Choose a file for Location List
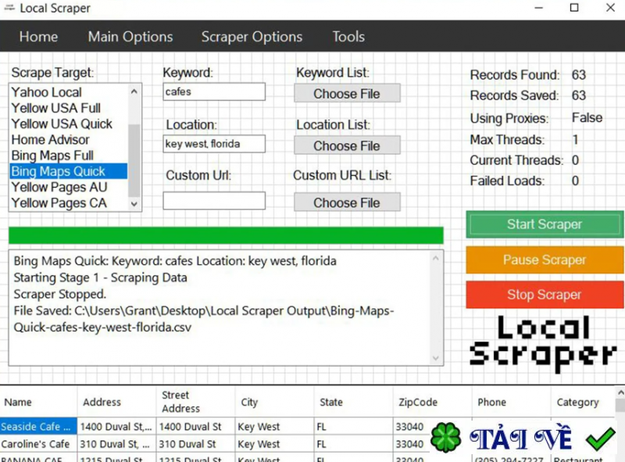Viewport: 625px width, 462px height. (x=347, y=145)
